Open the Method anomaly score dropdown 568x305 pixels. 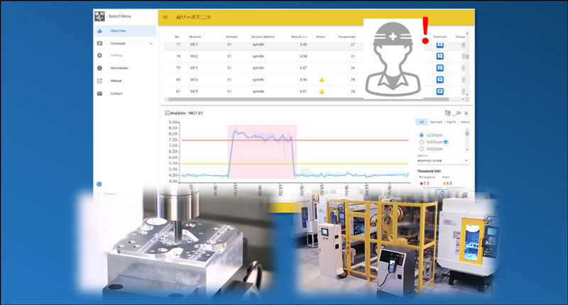pyautogui.click(x=442, y=160)
